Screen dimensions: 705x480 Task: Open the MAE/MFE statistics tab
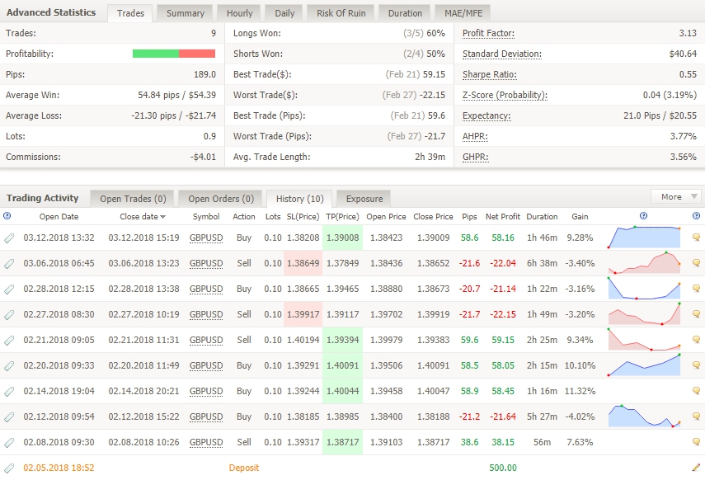[464, 13]
